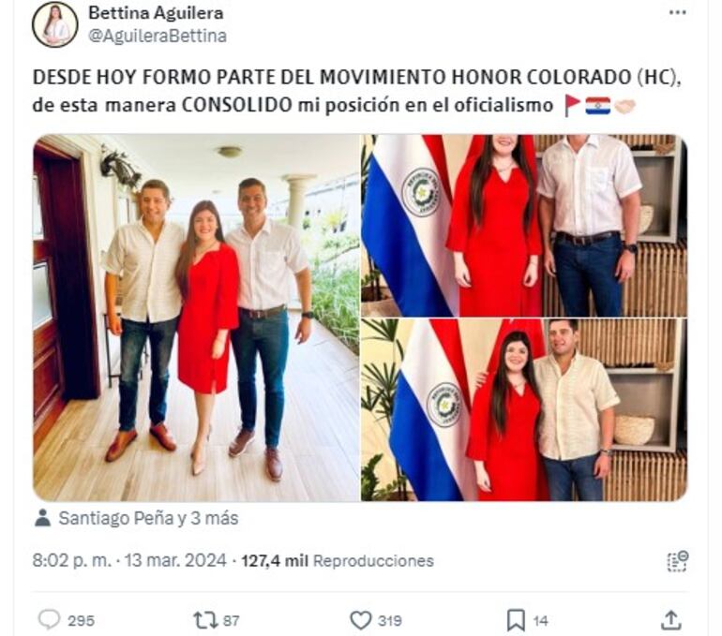Open Bettina Aguilera's profile avatar

[x=54, y=24]
